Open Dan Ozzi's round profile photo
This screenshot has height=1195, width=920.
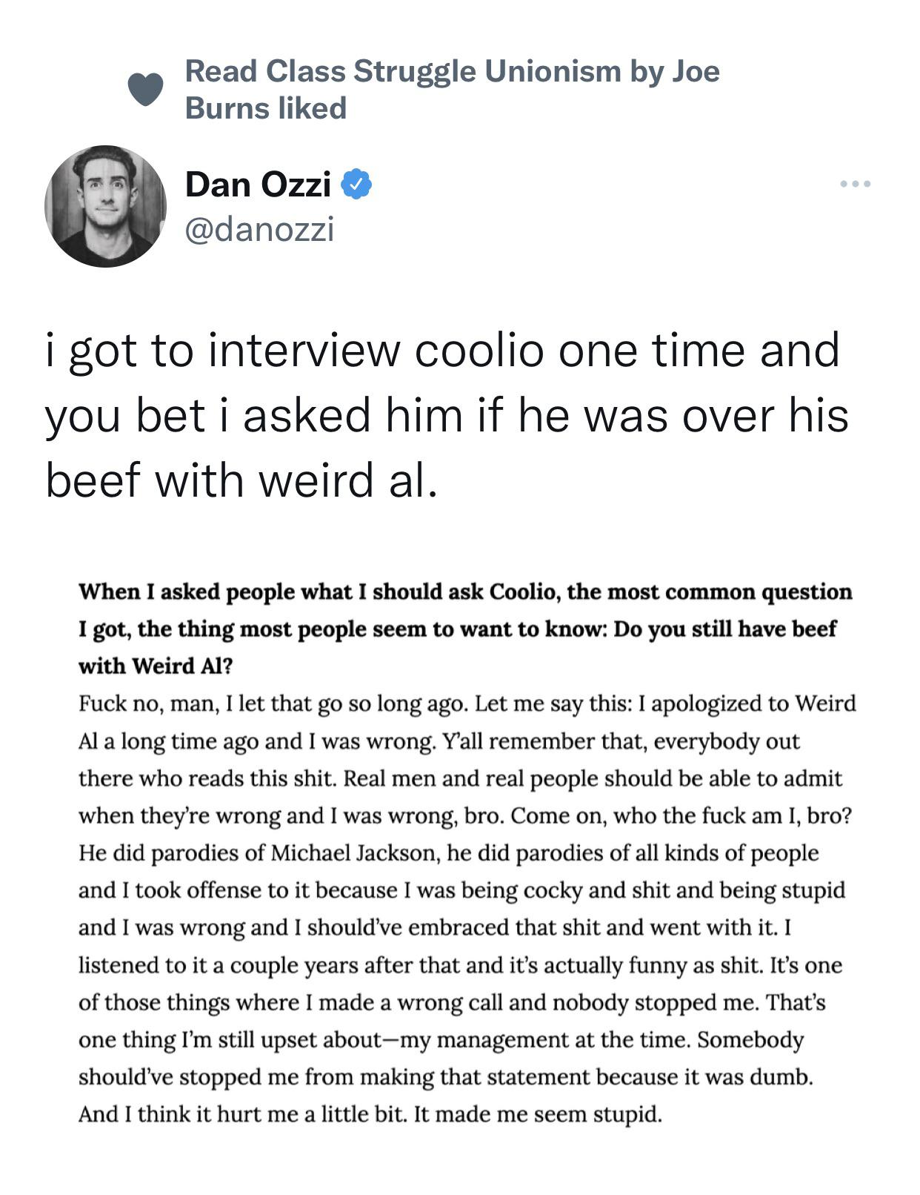point(105,205)
